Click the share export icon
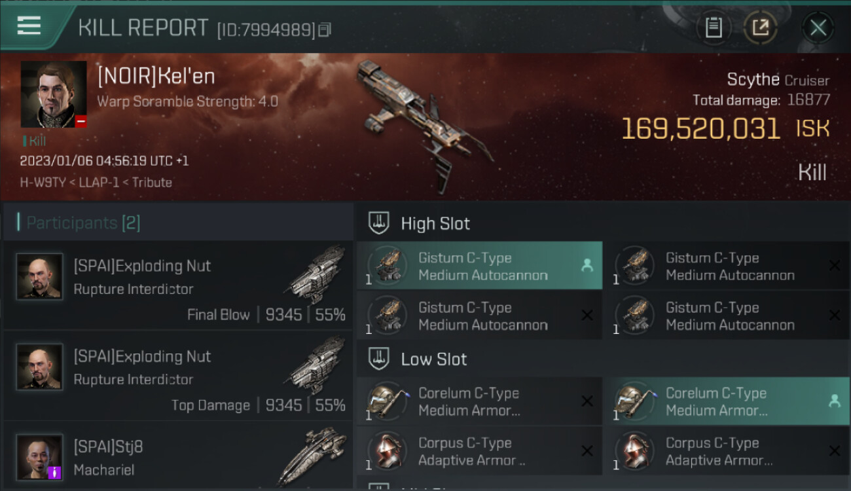The width and height of the screenshot is (851, 491). [760, 27]
